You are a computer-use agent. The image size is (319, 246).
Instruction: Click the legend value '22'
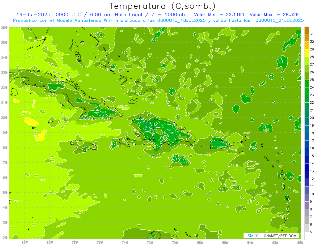(x=312, y=102)
